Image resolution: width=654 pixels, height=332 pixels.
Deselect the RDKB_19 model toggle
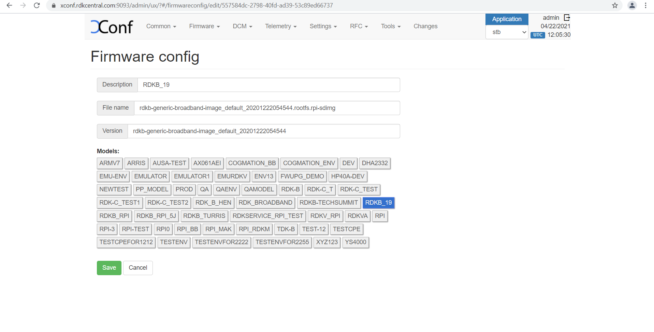pos(378,203)
